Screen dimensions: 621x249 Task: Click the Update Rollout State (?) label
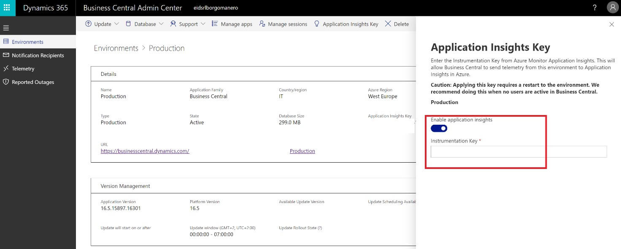300,228
